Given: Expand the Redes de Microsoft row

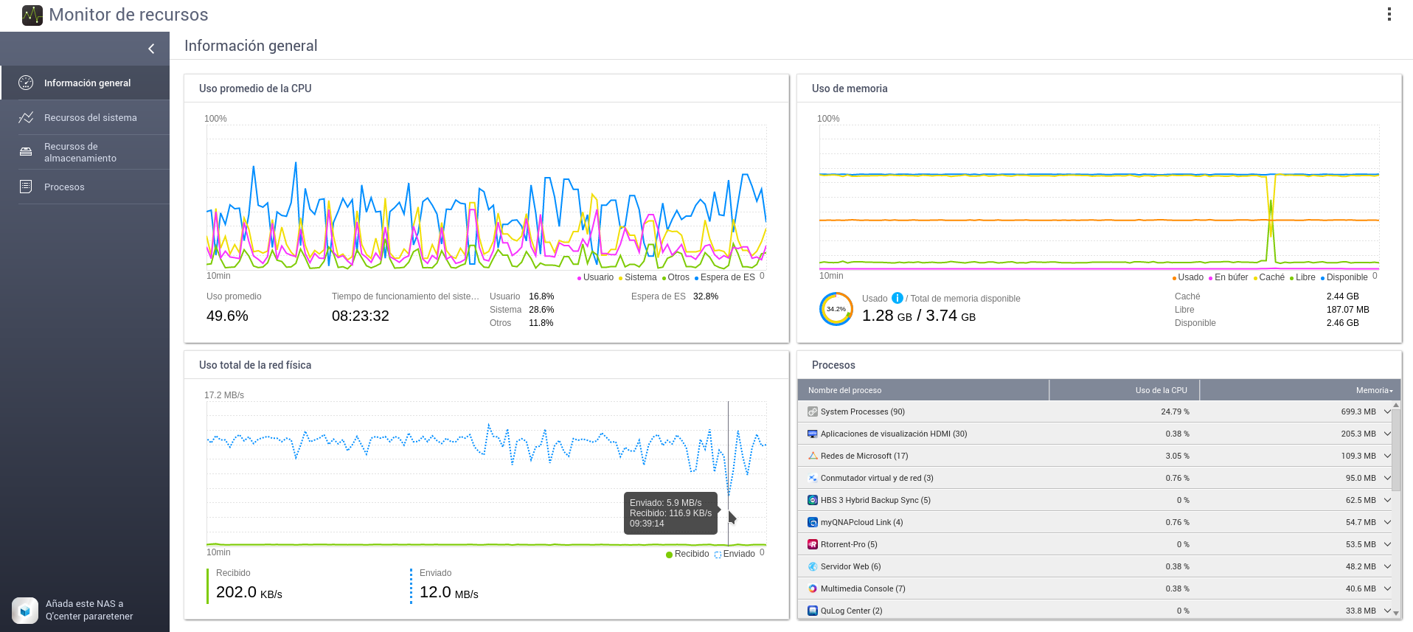Looking at the screenshot, I should [1386, 456].
